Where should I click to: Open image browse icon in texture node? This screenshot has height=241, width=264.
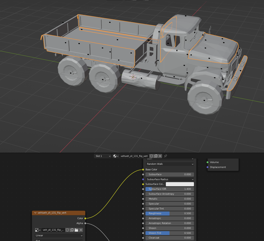pos(38,230)
